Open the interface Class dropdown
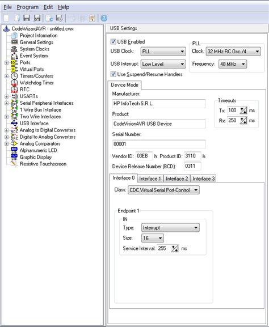This screenshot has height=327, width=269. coord(163,190)
